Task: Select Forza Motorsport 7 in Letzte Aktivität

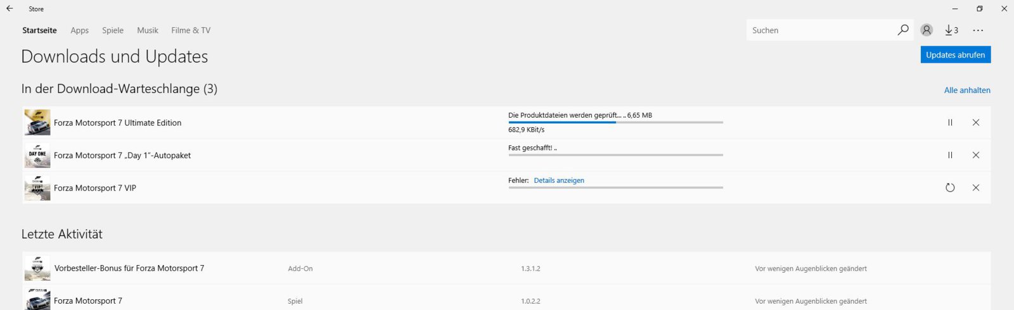Action: (88, 301)
